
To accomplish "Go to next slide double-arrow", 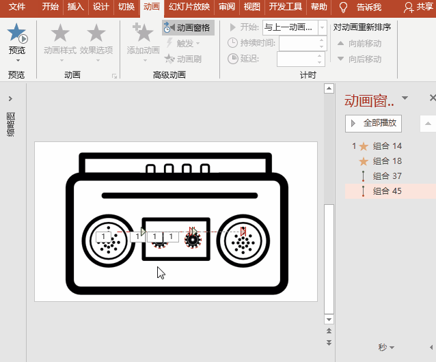I will (x=329, y=343).
